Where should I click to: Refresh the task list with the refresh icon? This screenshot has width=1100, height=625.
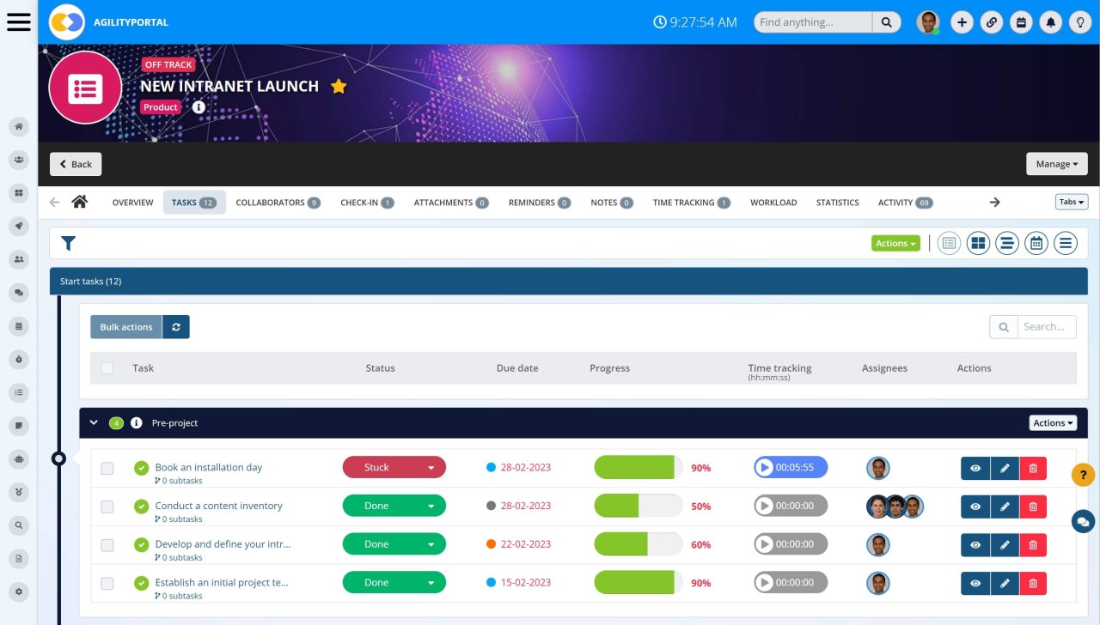point(176,326)
